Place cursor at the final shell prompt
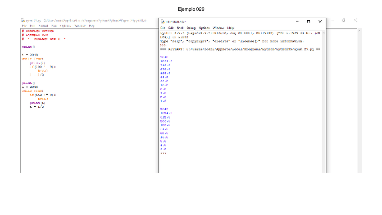The height and width of the screenshot is (215, 382). (168, 154)
